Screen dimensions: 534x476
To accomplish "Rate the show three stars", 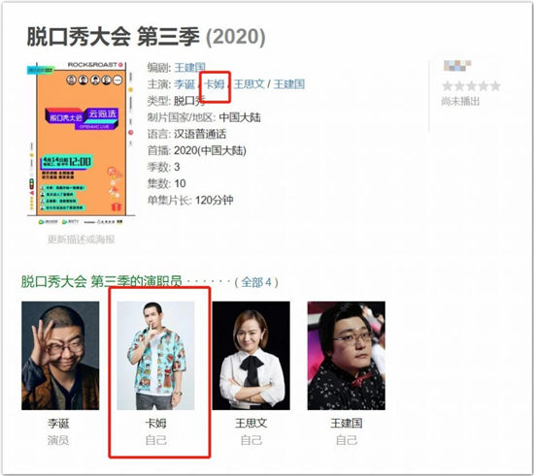I will [471, 86].
